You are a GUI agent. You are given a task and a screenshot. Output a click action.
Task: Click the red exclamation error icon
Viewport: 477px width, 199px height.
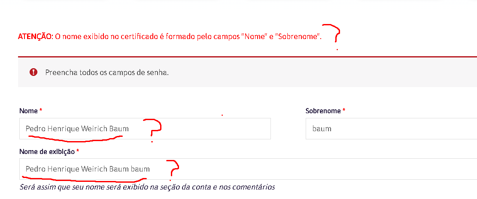pos(33,72)
